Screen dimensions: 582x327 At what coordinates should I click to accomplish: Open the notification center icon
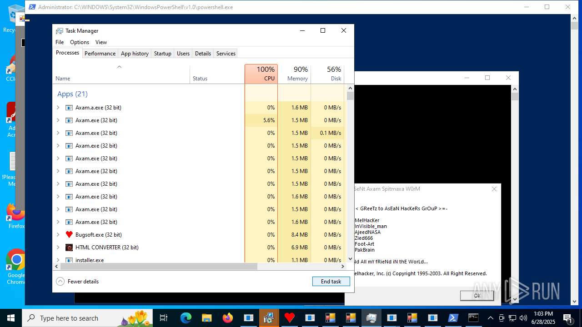pos(568,318)
